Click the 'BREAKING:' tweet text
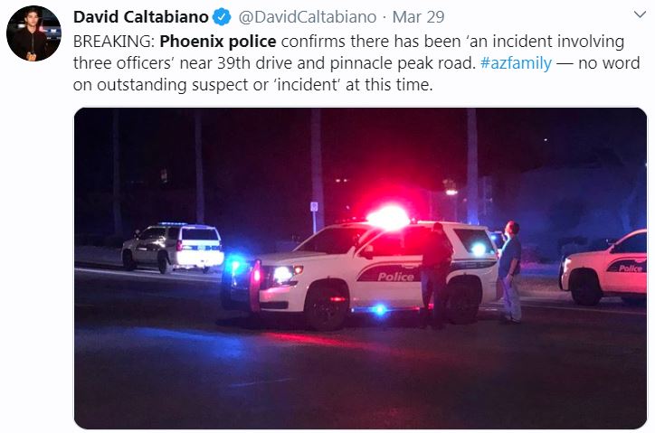Viewport: 655px width, 433px height. click(114, 42)
